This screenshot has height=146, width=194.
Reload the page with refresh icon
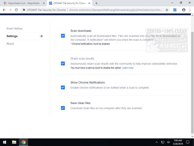(x=16, y=10)
